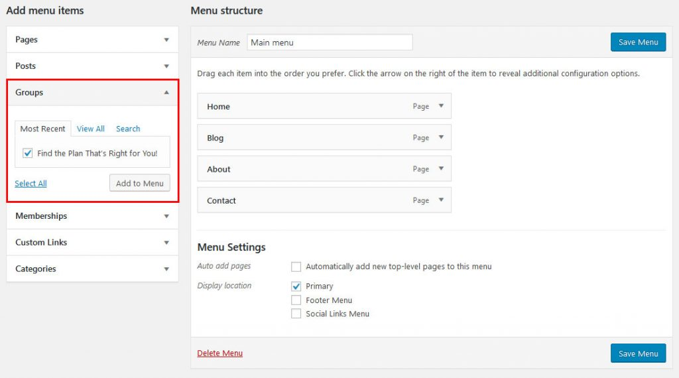Enable automatically add new top-level pages
679x378 pixels.
(x=296, y=267)
